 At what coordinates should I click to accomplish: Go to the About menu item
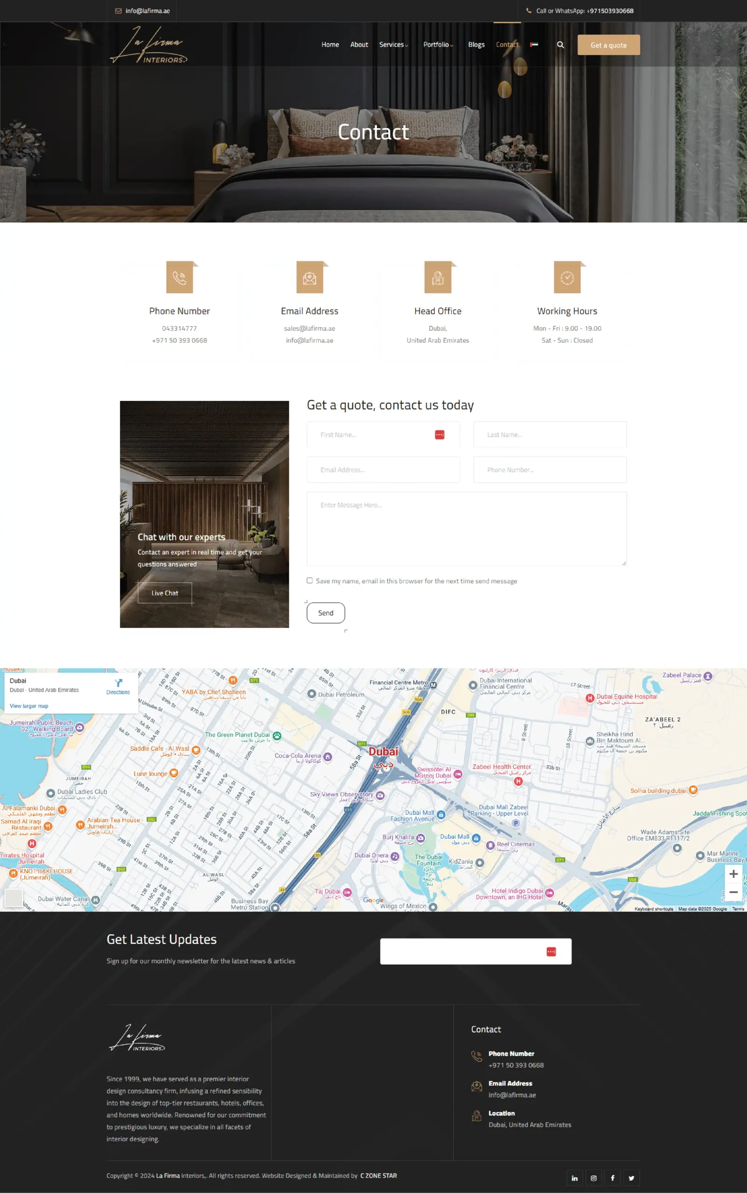tap(359, 45)
